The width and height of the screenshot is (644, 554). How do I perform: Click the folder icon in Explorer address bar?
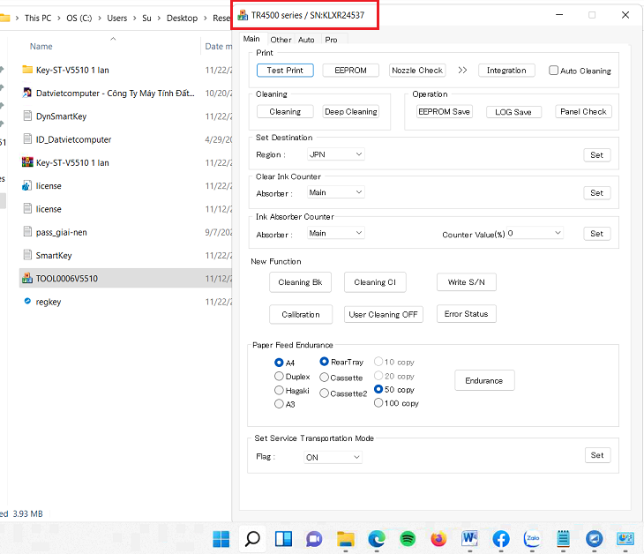click(5, 18)
